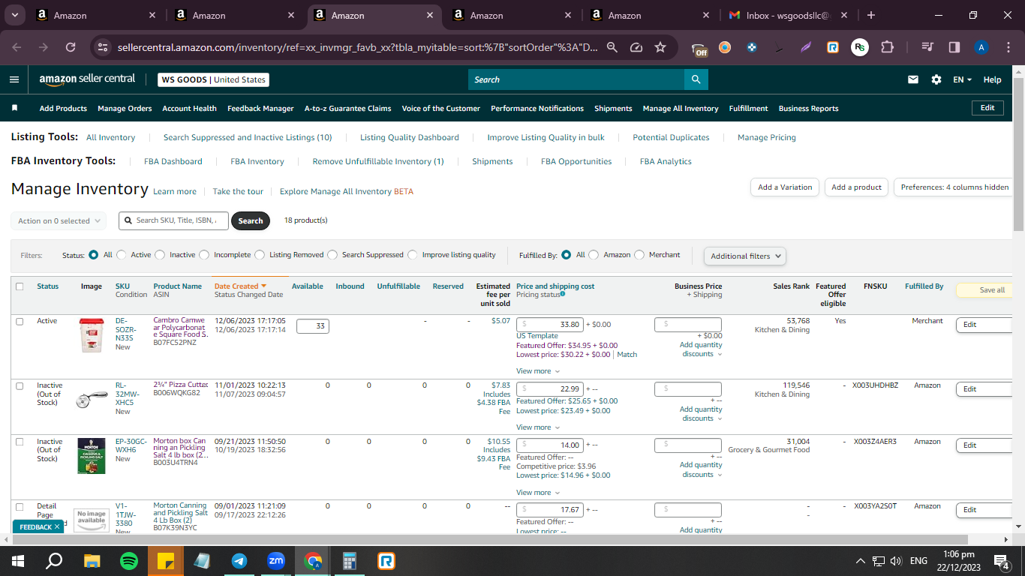Click the price field showing 22.99

(x=550, y=389)
